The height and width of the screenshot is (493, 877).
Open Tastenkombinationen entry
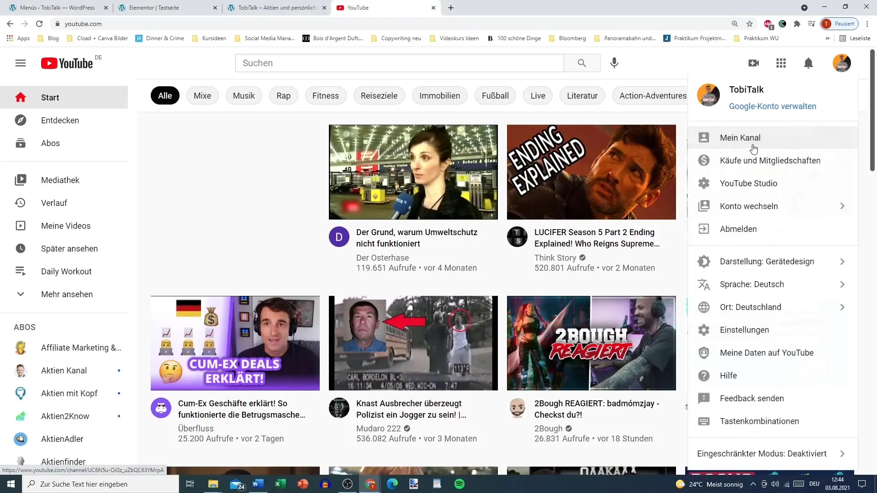[x=773, y=421]
